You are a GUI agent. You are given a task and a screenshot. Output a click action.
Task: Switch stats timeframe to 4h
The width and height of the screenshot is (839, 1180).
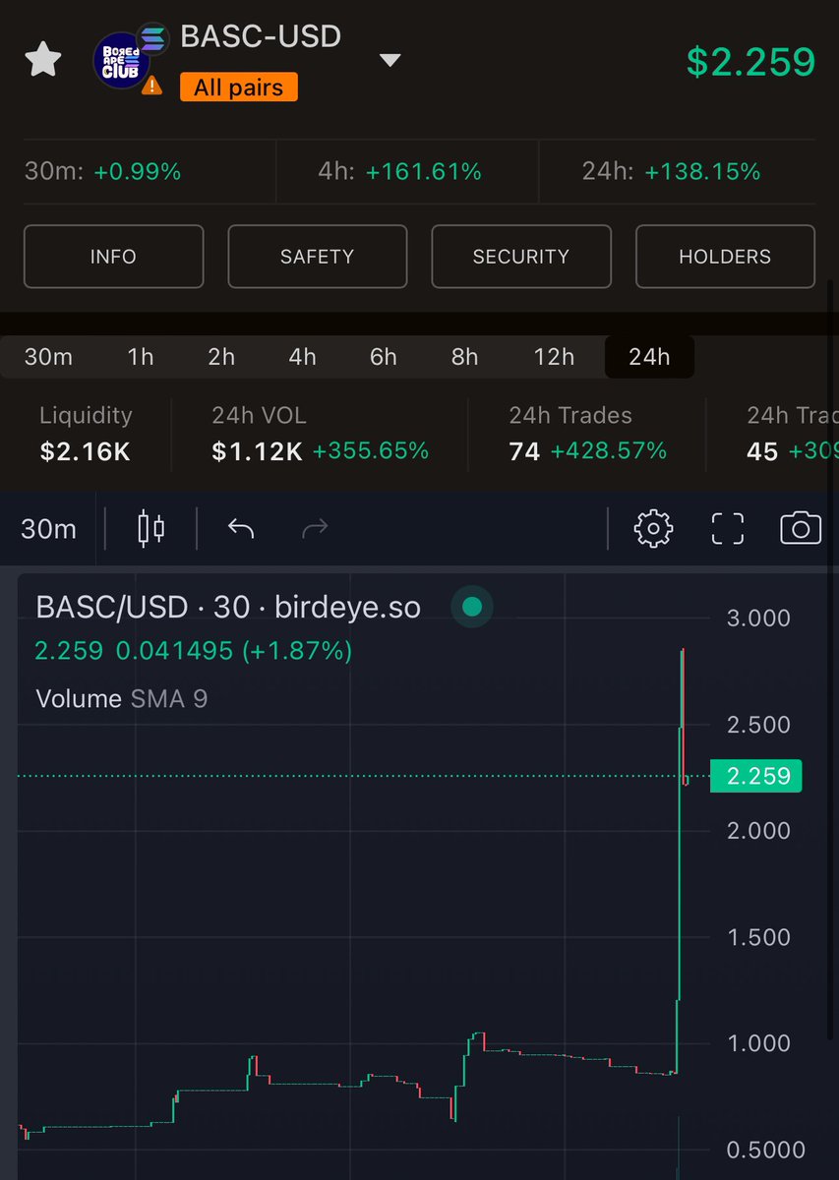[302, 357]
